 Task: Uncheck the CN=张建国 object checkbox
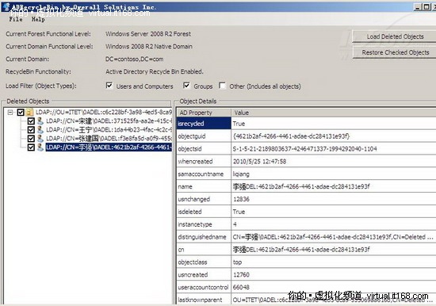coord(31,139)
